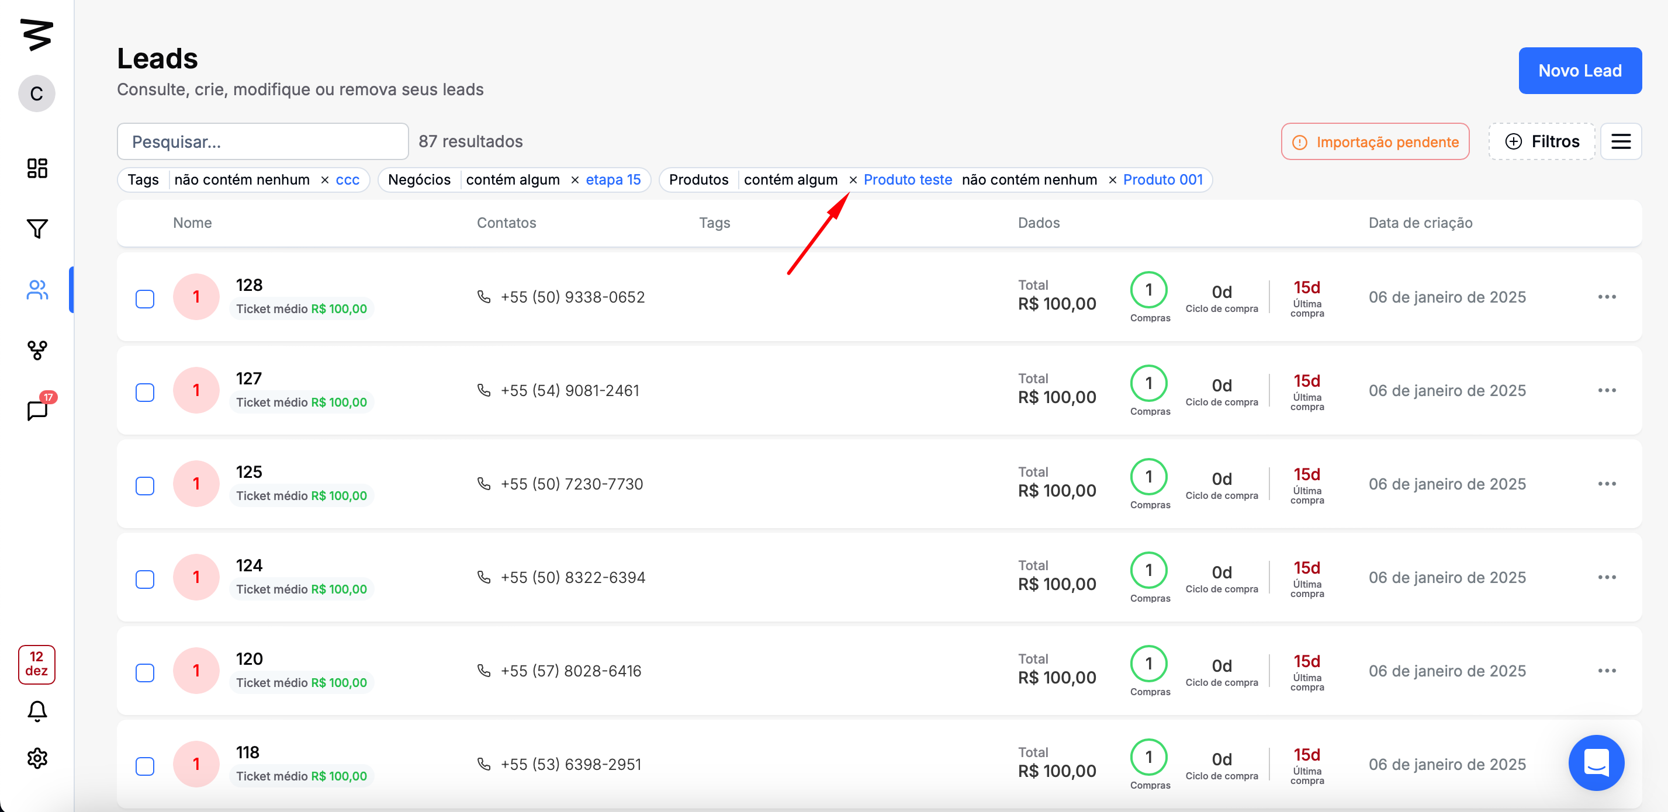Open the dashboard grid icon in sidebar
This screenshot has width=1668, height=812.
pos(37,168)
